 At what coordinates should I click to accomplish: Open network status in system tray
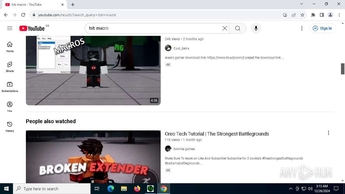click(x=303, y=189)
